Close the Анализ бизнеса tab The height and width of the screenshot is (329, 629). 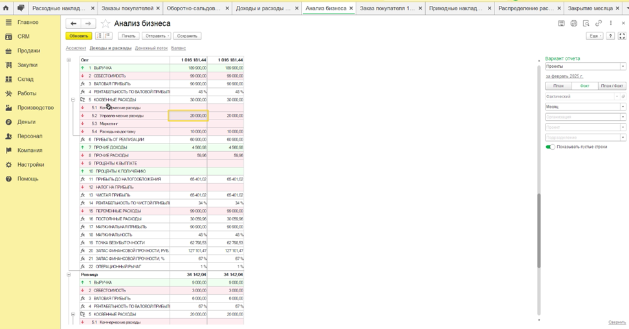pyautogui.click(x=351, y=8)
